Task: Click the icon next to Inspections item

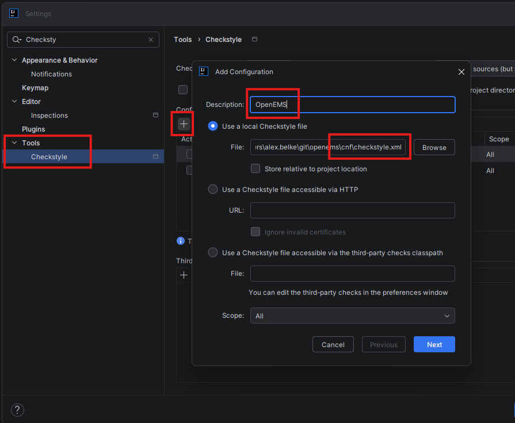Action: 155,116
